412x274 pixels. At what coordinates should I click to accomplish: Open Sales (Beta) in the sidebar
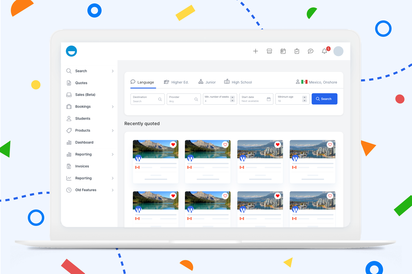(x=85, y=95)
